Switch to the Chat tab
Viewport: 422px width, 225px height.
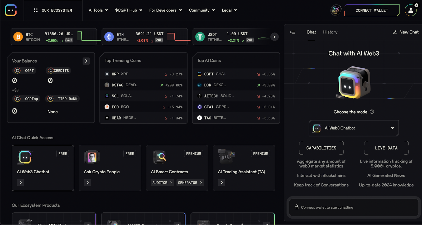[x=311, y=32]
